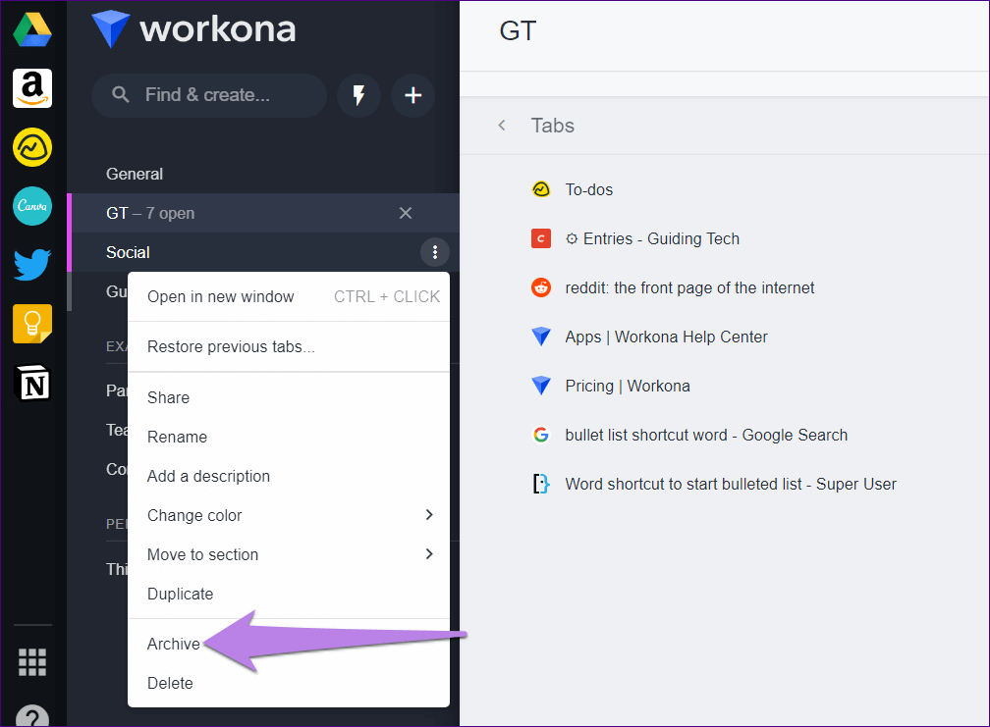Viewport: 990px width, 727px height.
Task: Open the To-dos tab link
Action: point(588,189)
